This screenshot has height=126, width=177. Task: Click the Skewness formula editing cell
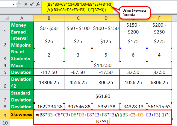[103, 118]
